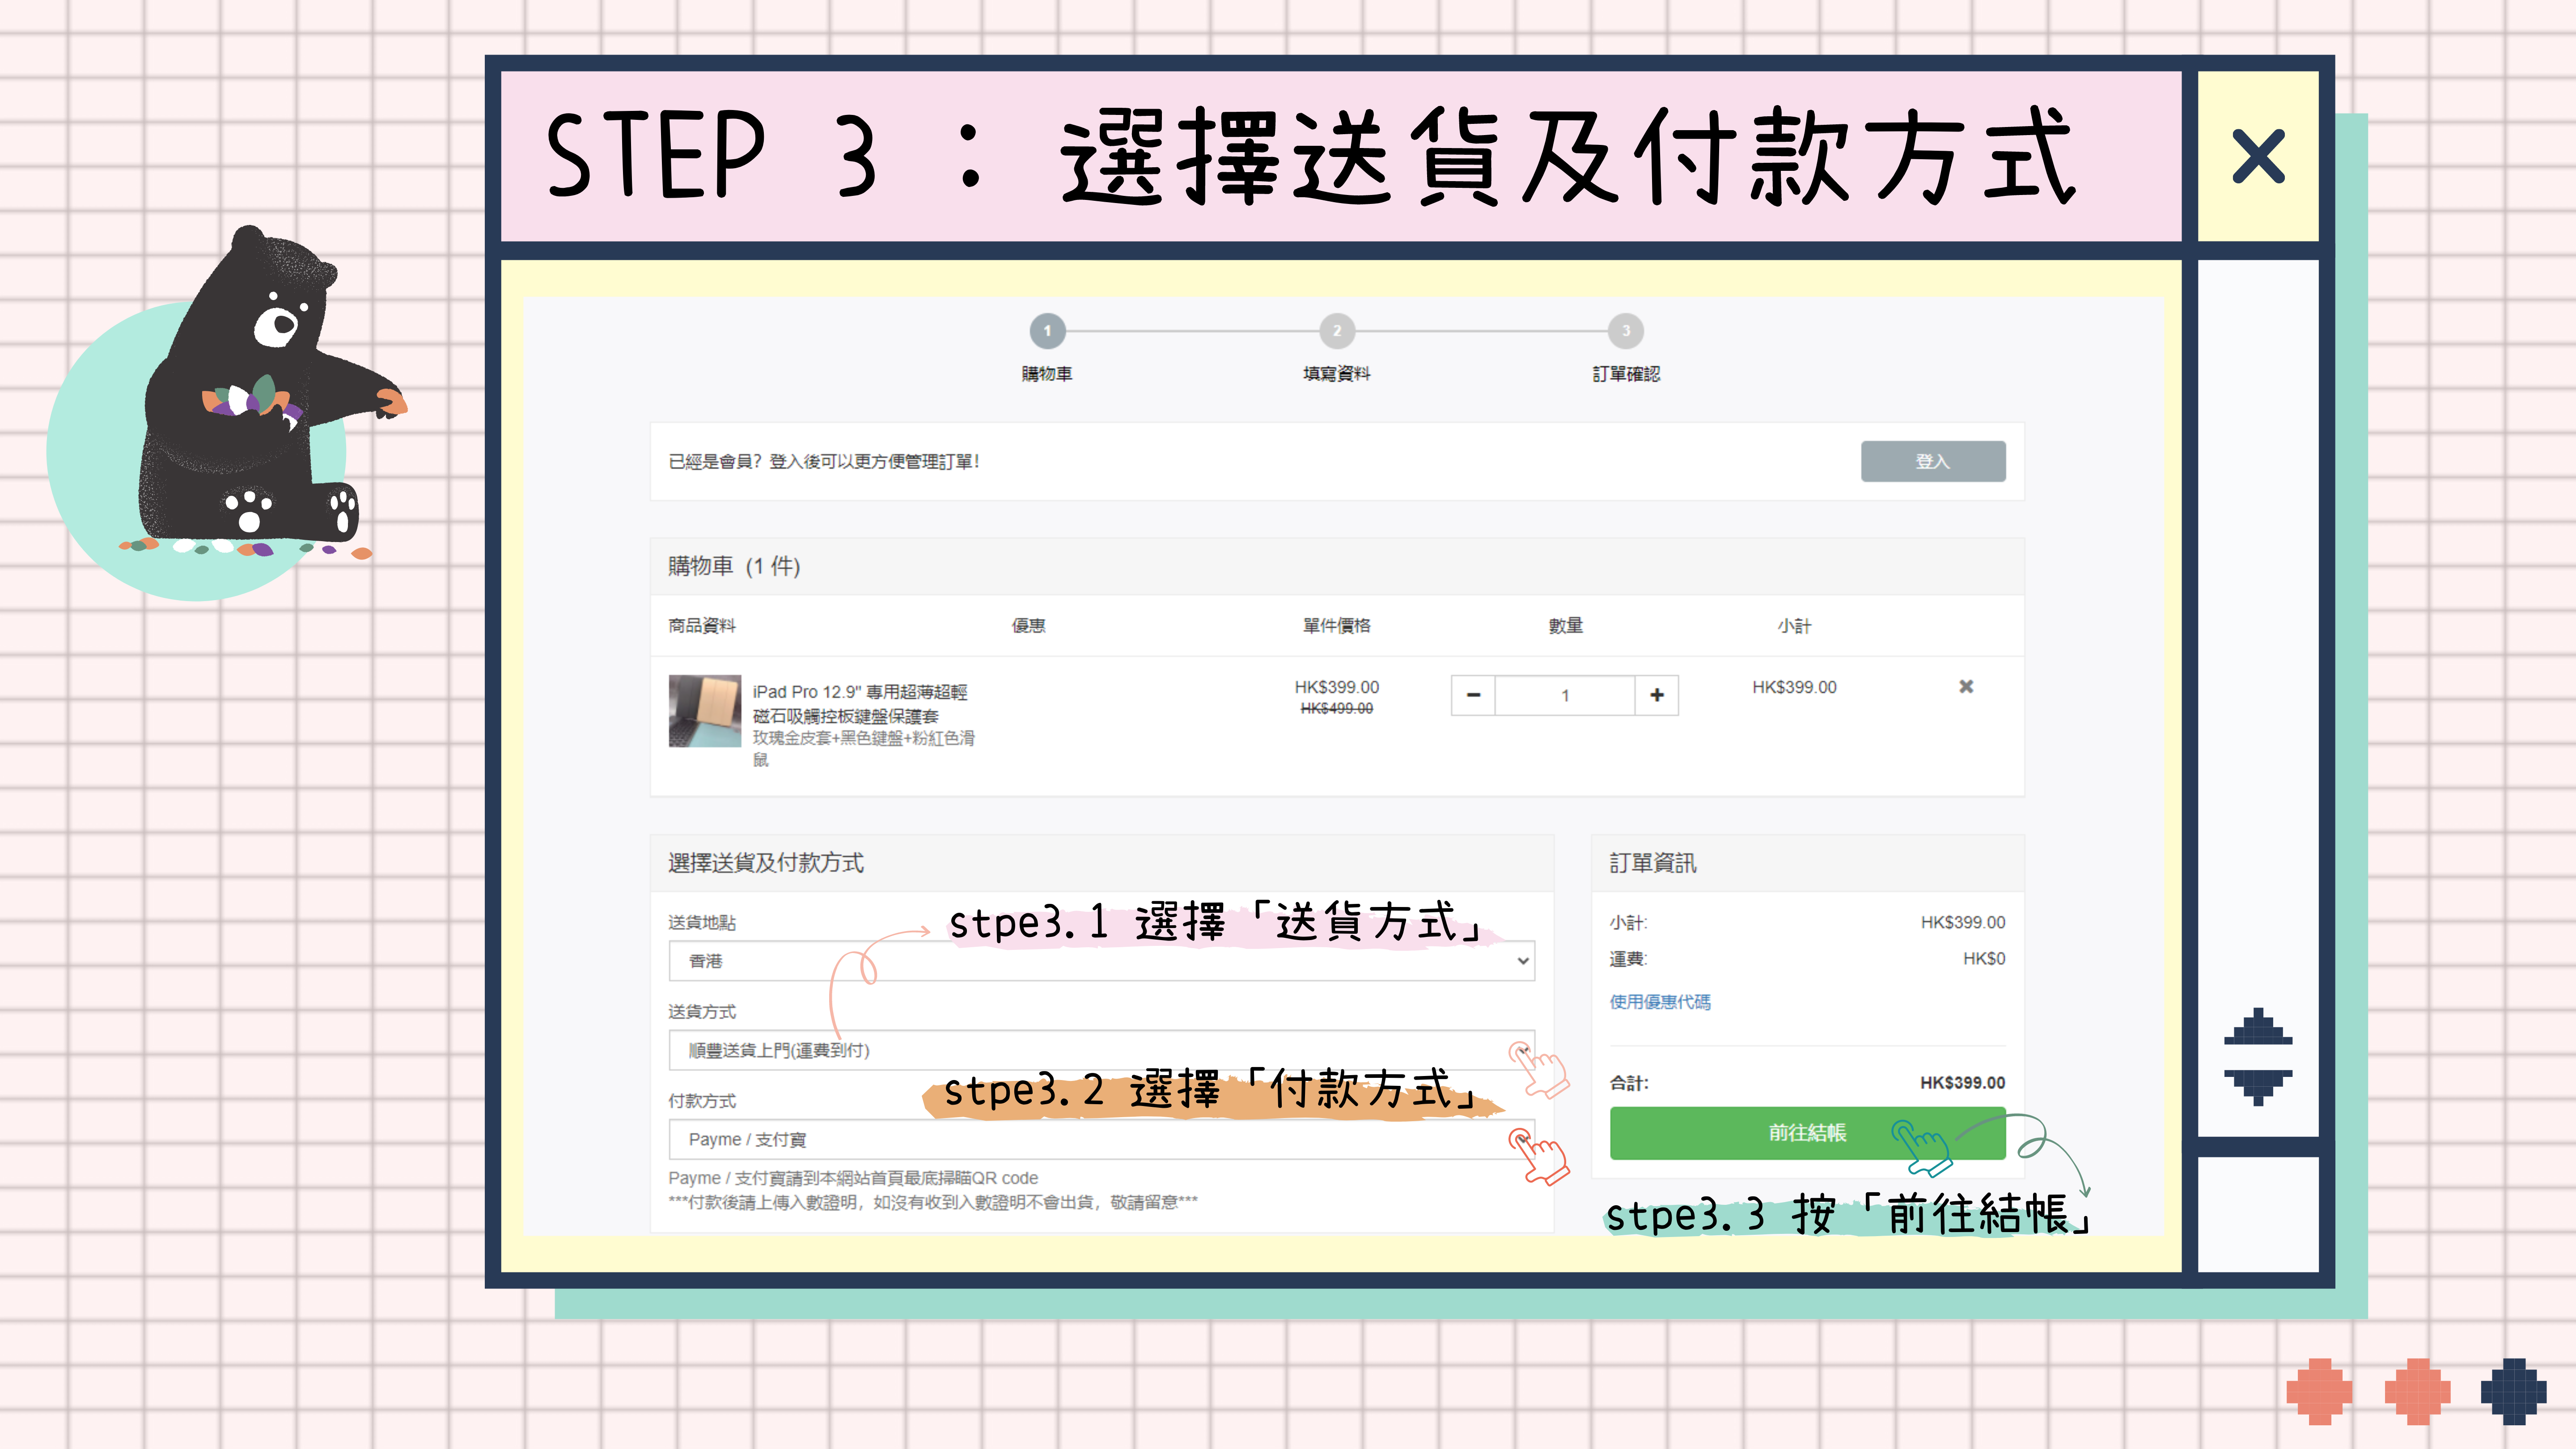Open the 付款方式 Payme dropdown
Image resolution: width=2576 pixels, height=1449 pixels.
1101,1139
